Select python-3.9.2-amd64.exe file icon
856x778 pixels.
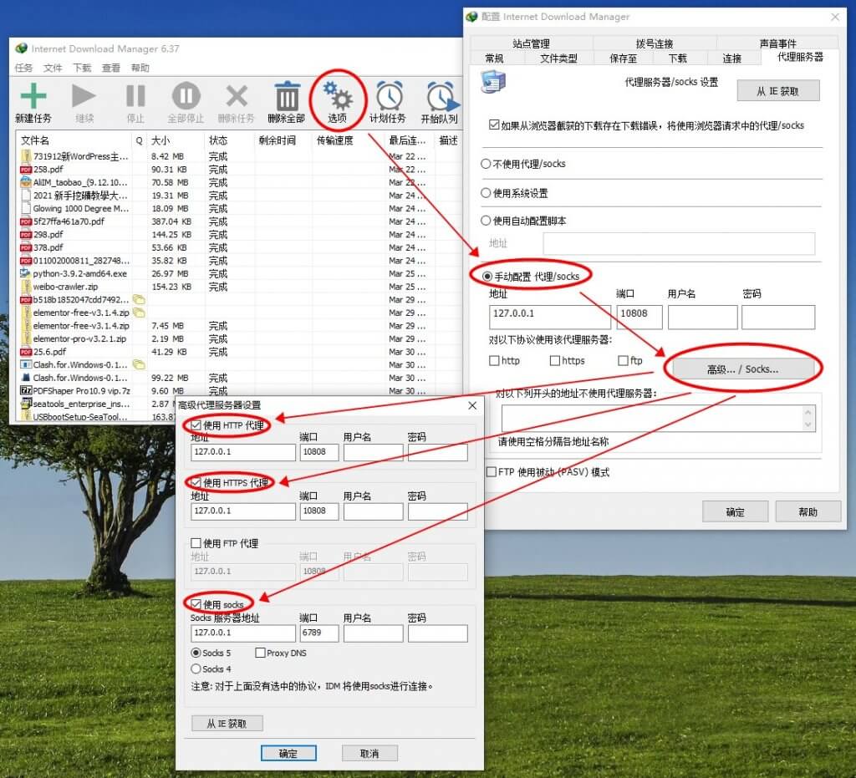(x=26, y=273)
